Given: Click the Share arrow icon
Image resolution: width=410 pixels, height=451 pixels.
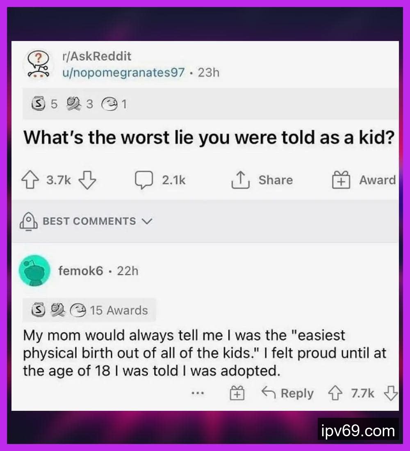Looking at the screenshot, I should pyautogui.click(x=240, y=180).
